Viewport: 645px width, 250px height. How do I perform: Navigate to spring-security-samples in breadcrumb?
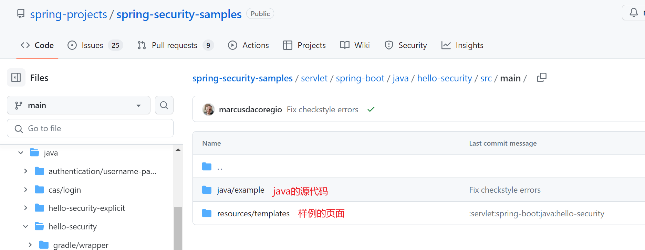pyautogui.click(x=242, y=78)
